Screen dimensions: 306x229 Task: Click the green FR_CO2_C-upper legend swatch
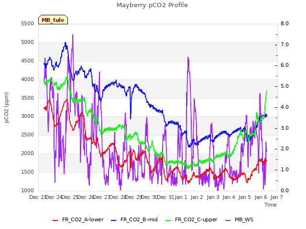click(168, 220)
